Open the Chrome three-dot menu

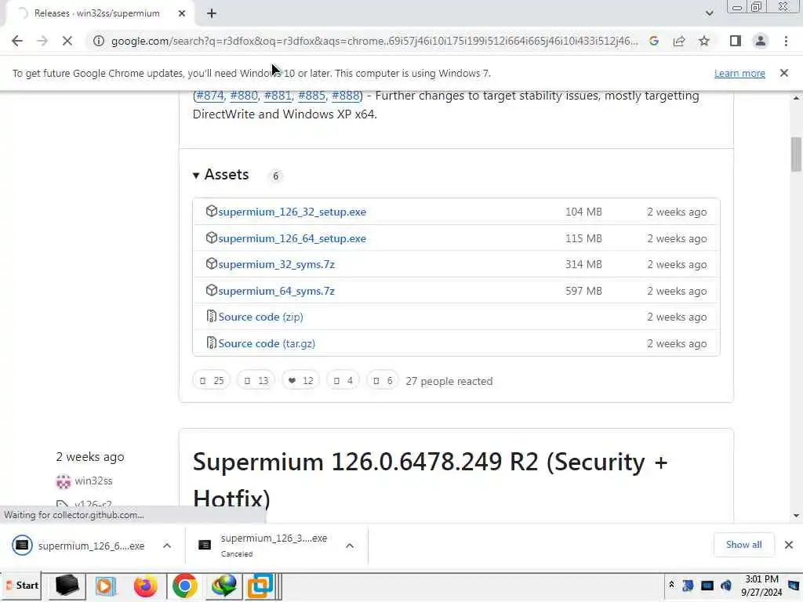pos(786,41)
